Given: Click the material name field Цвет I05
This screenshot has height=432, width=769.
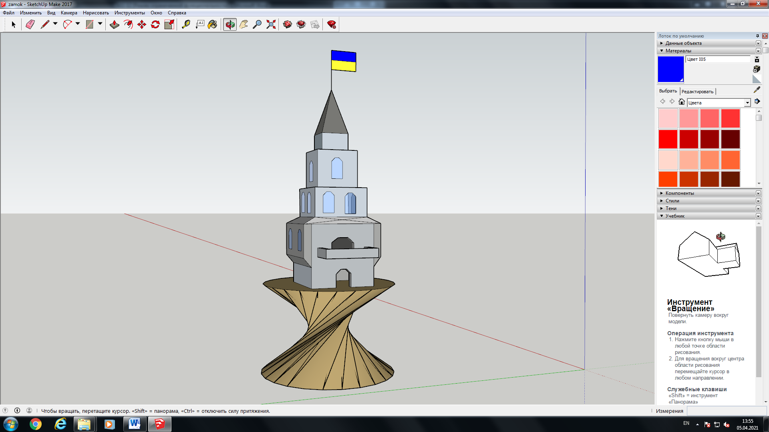Looking at the screenshot, I should (x=718, y=59).
